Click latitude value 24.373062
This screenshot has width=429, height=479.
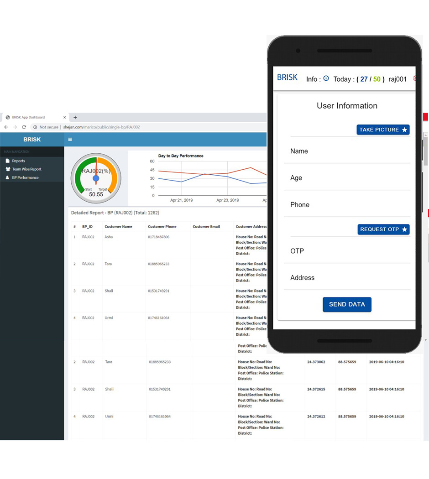[316, 362]
